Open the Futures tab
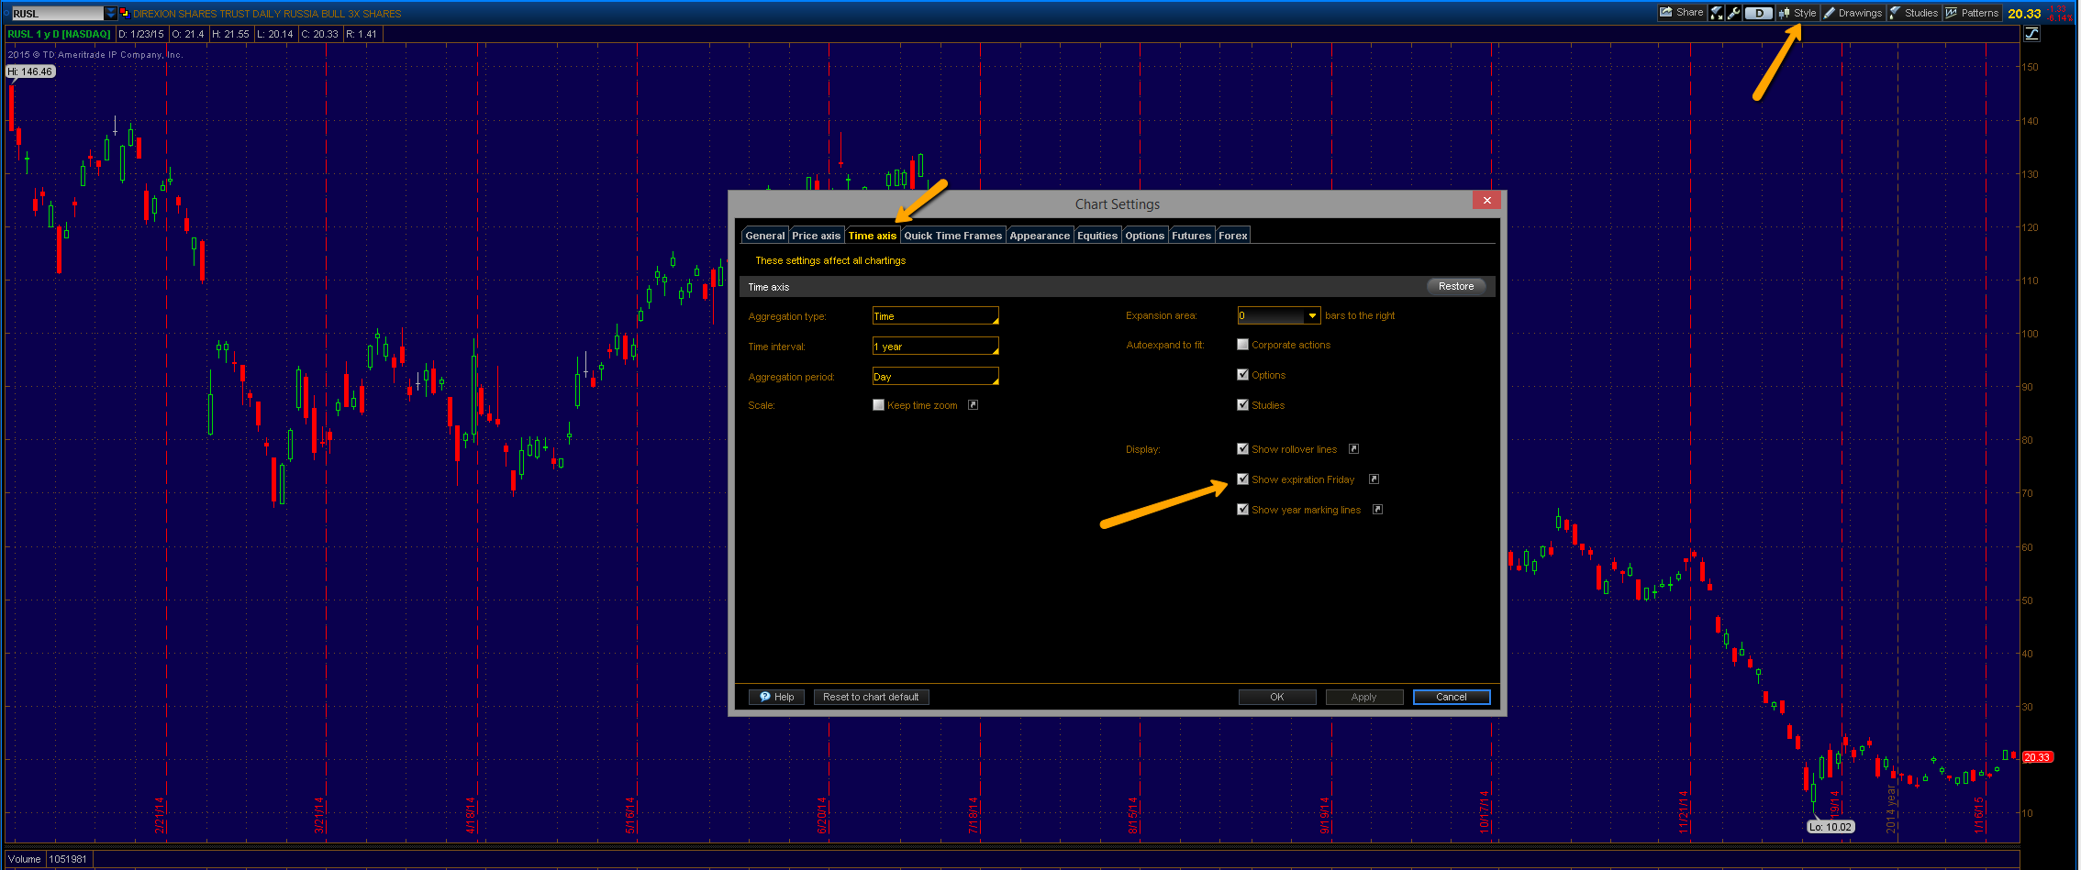Screen dimensions: 2081x870 point(1191,236)
